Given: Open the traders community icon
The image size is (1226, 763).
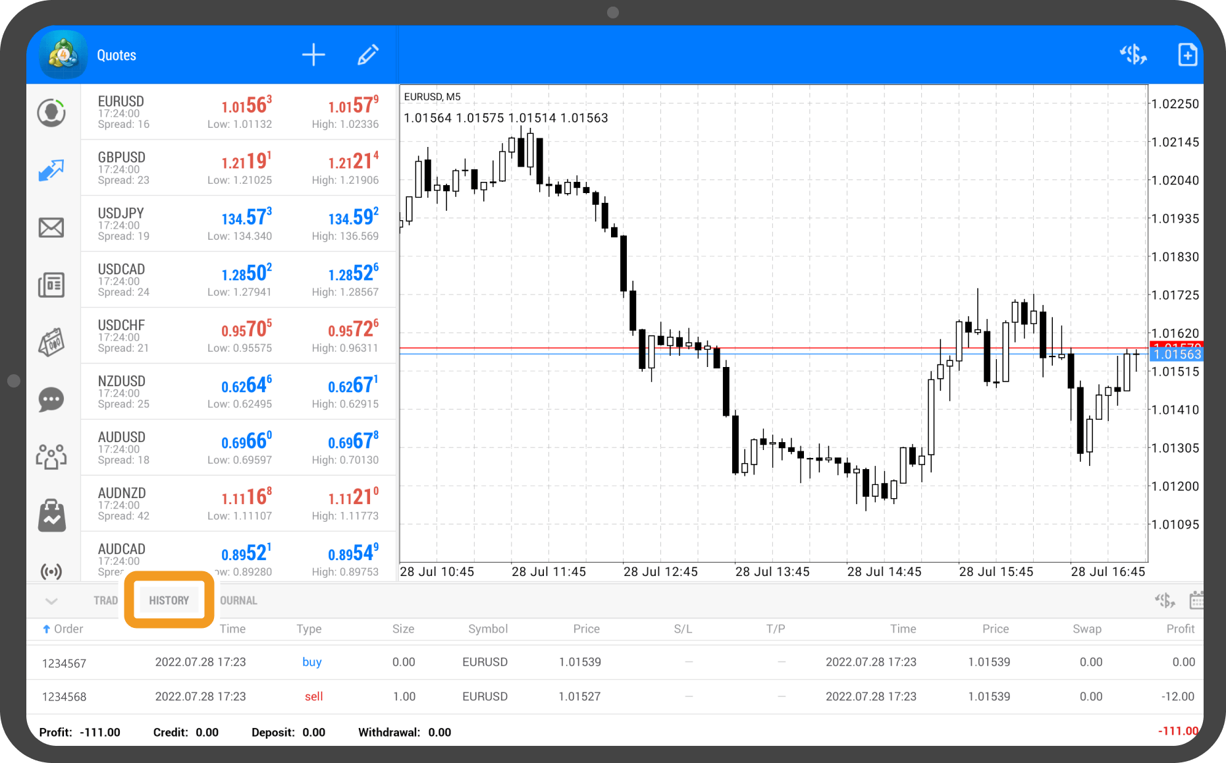Looking at the screenshot, I should click(x=51, y=456).
